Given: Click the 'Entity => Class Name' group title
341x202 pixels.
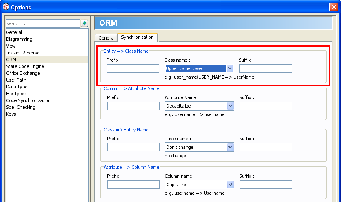Looking at the screenshot, I should click(126, 51).
